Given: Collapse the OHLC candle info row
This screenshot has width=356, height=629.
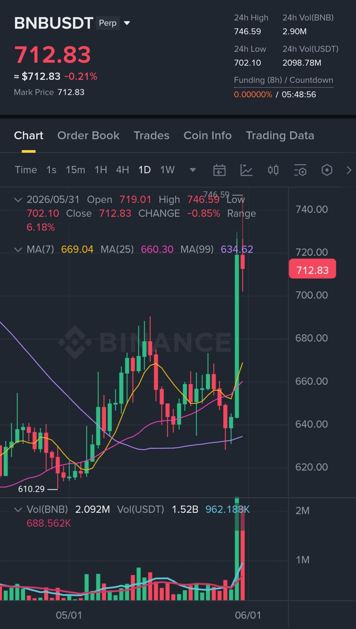Looking at the screenshot, I should [x=18, y=200].
